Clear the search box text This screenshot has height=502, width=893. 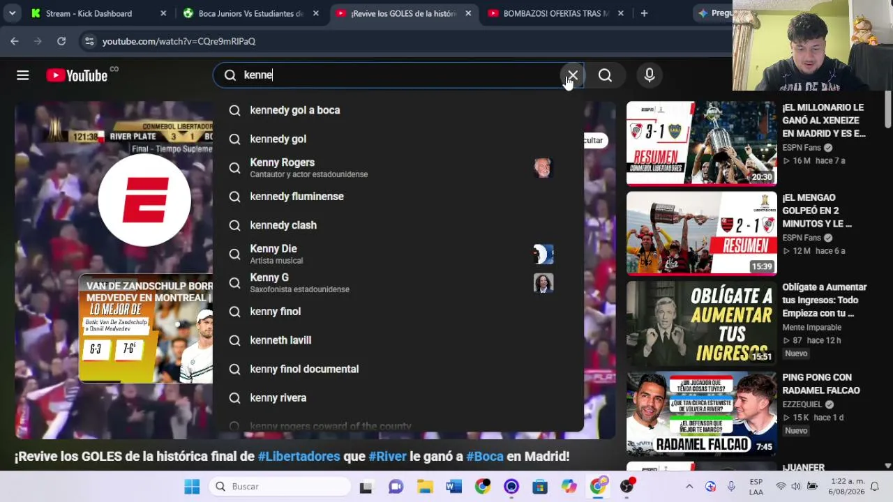(572, 75)
